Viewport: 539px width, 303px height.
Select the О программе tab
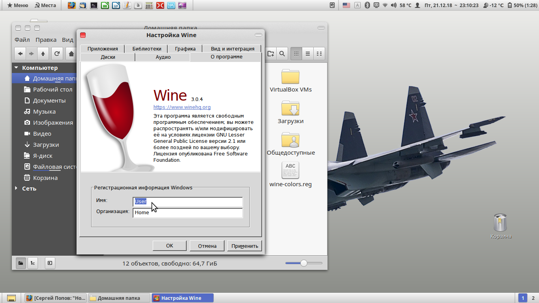[226, 57]
